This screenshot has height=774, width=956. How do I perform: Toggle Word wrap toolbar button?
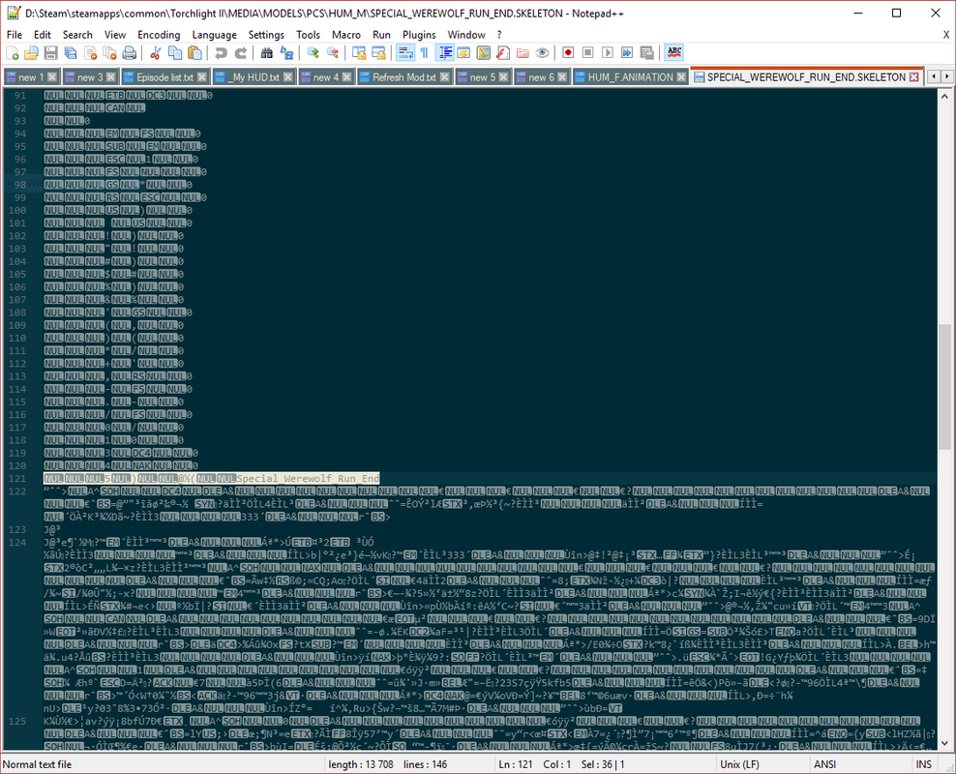click(404, 53)
